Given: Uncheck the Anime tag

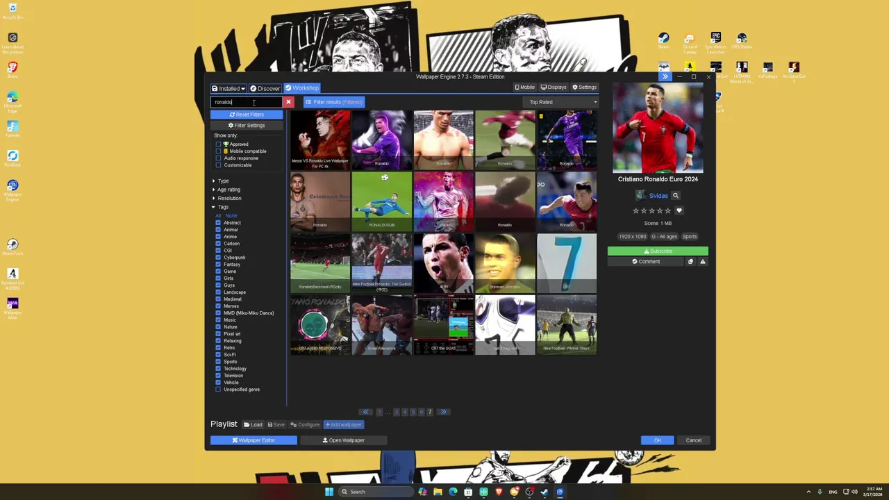Looking at the screenshot, I should point(218,237).
